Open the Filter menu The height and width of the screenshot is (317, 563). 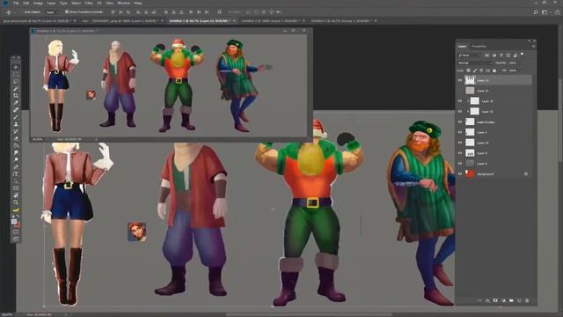click(x=89, y=3)
